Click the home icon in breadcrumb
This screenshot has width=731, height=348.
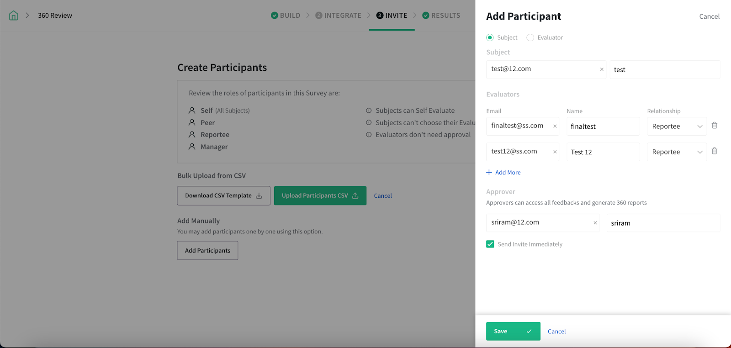point(14,16)
